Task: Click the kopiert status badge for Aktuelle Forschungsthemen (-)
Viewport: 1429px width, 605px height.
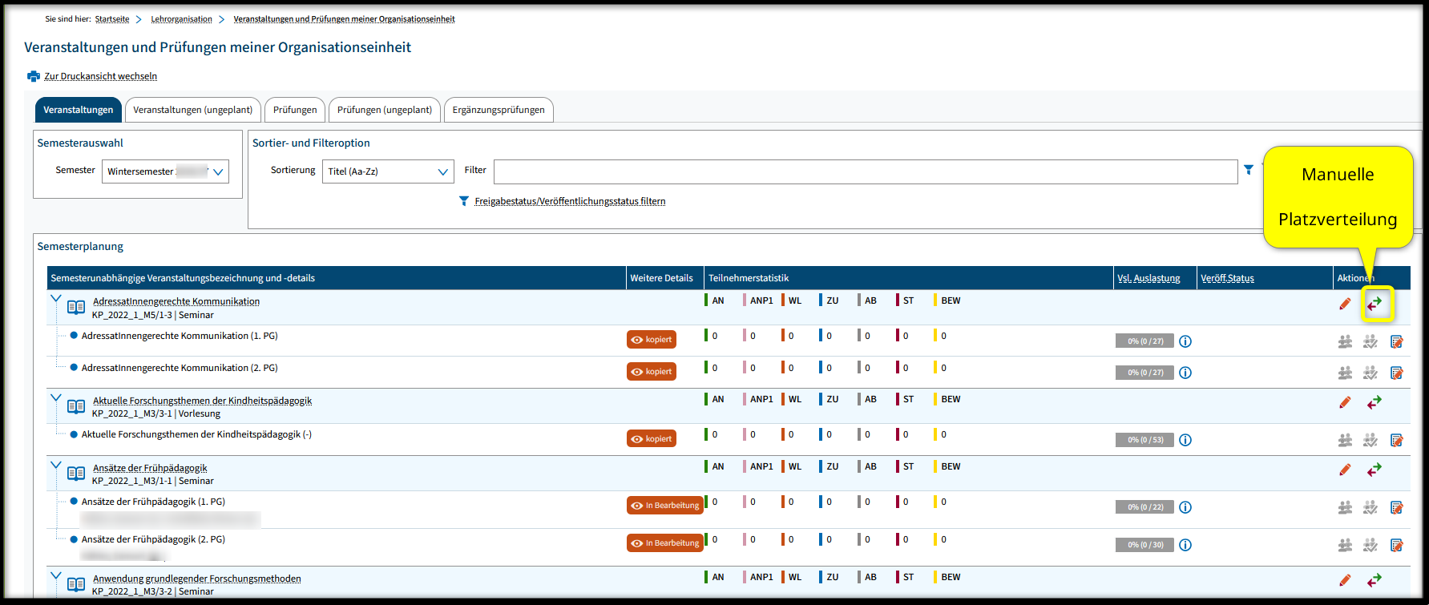Action: 652,439
